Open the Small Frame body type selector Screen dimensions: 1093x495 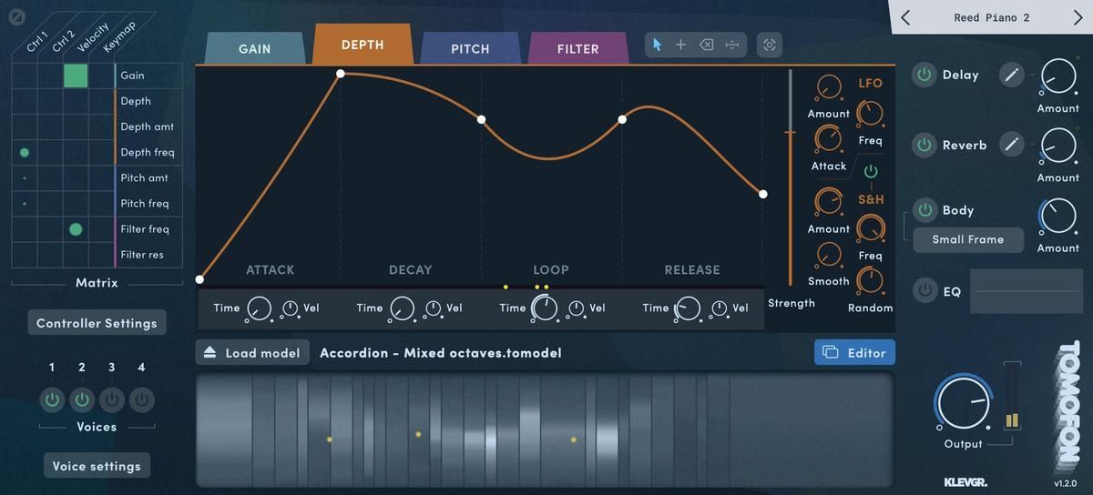point(967,240)
